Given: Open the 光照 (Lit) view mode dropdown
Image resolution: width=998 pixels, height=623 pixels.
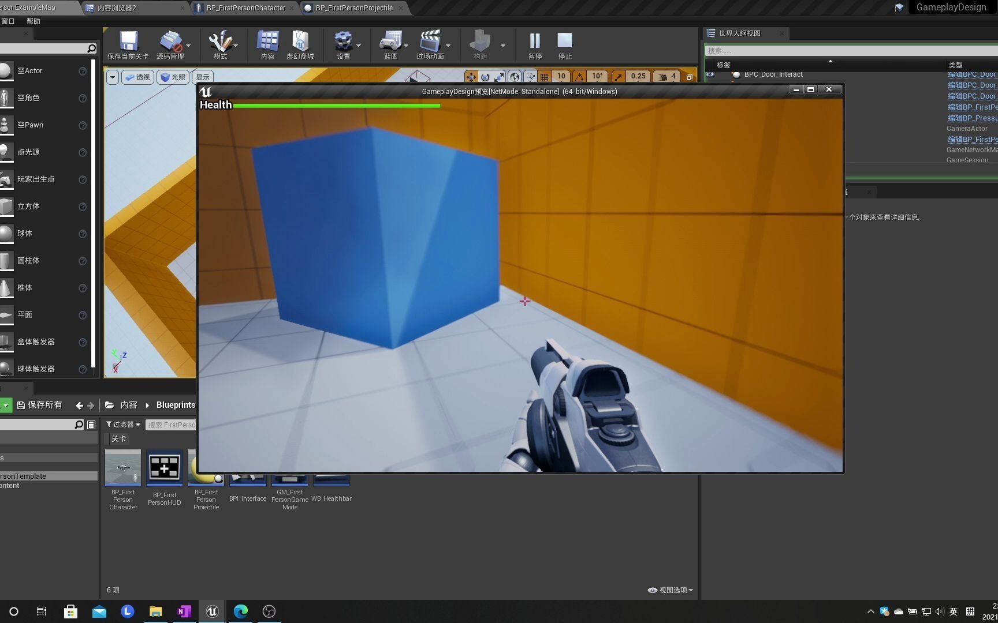Looking at the screenshot, I should click(x=173, y=77).
